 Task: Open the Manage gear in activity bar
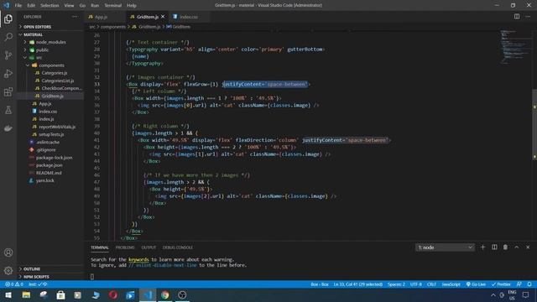point(8,270)
